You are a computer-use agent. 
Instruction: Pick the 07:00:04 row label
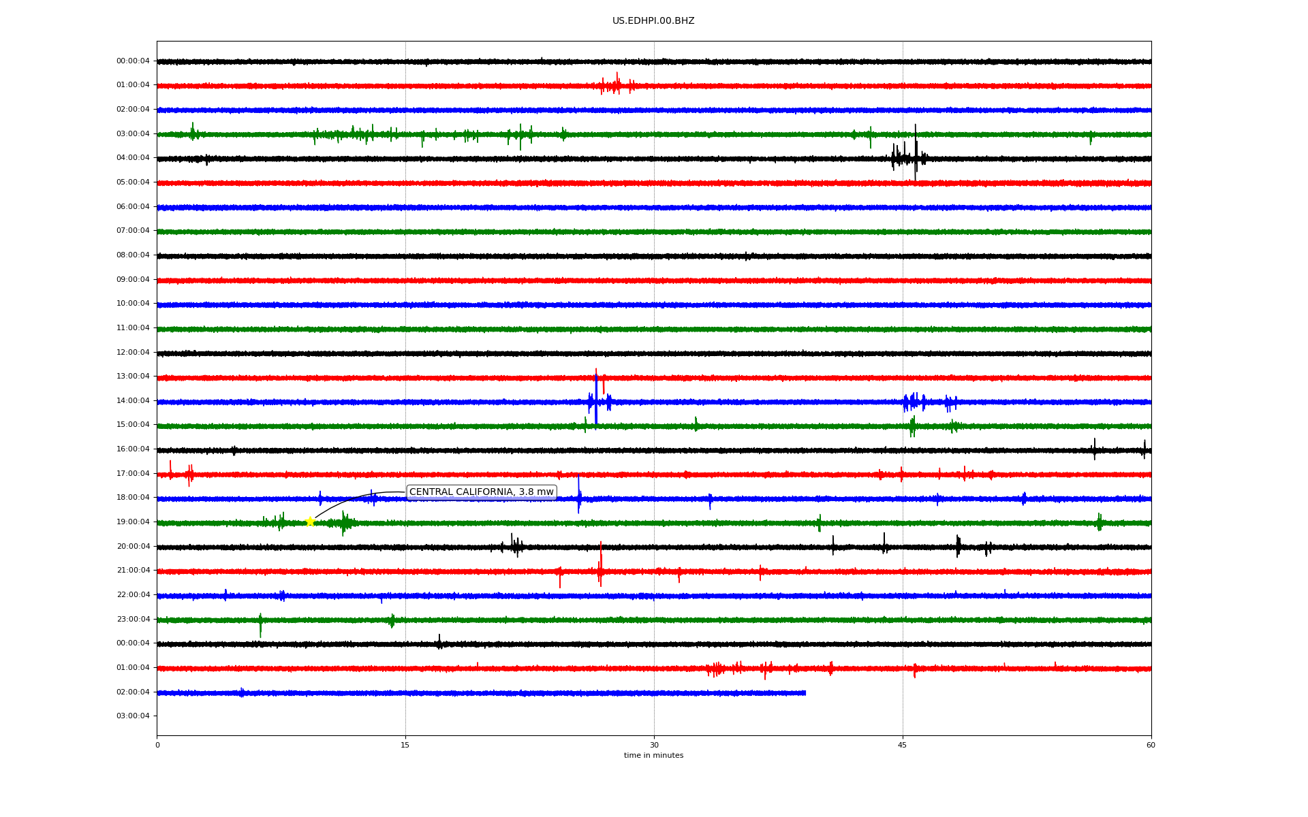coord(133,231)
